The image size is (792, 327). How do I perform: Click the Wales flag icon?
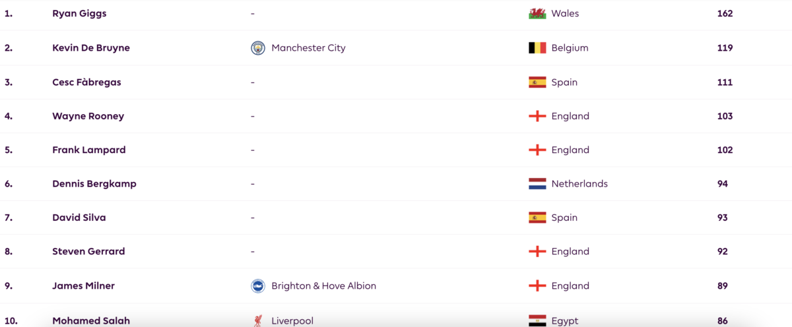pos(537,13)
